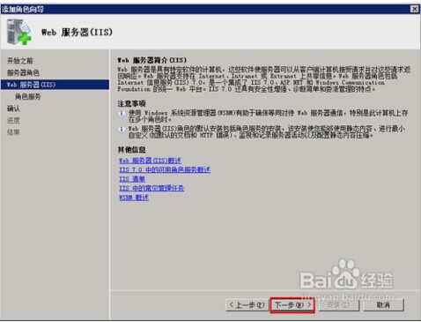Click the 结果 step in sidebar
The width and height of the screenshot is (421, 322).
click(x=13, y=132)
